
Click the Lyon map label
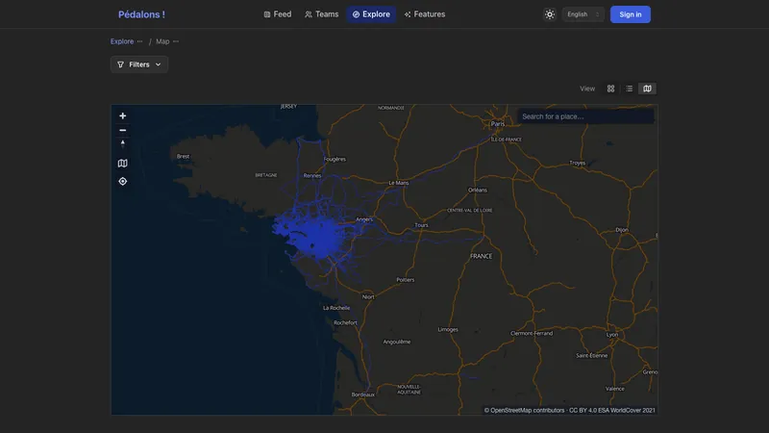click(x=612, y=335)
